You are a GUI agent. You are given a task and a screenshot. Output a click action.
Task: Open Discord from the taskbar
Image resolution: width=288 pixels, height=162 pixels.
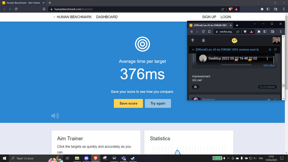pyautogui.click(x=86, y=158)
